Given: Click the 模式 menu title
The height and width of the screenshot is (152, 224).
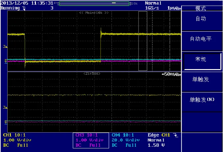Looking at the screenshot, I should 201,9.
